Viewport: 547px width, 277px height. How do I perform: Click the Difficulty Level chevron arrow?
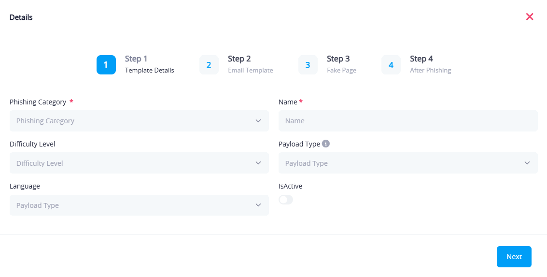(x=258, y=163)
